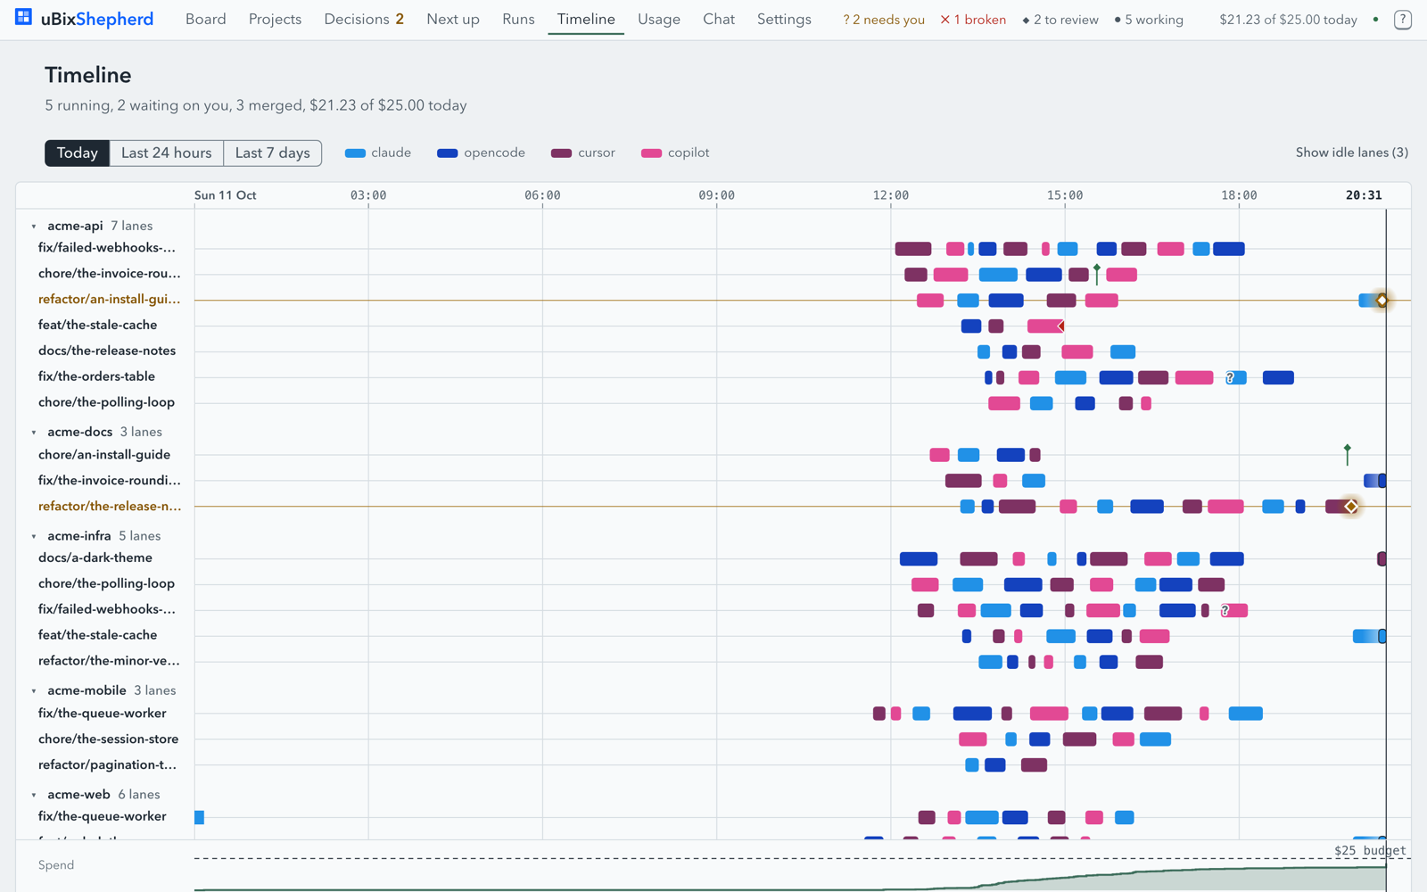Click the red broken marker on feat/the-stale-cache
The image size is (1427, 892).
[x=1060, y=326]
